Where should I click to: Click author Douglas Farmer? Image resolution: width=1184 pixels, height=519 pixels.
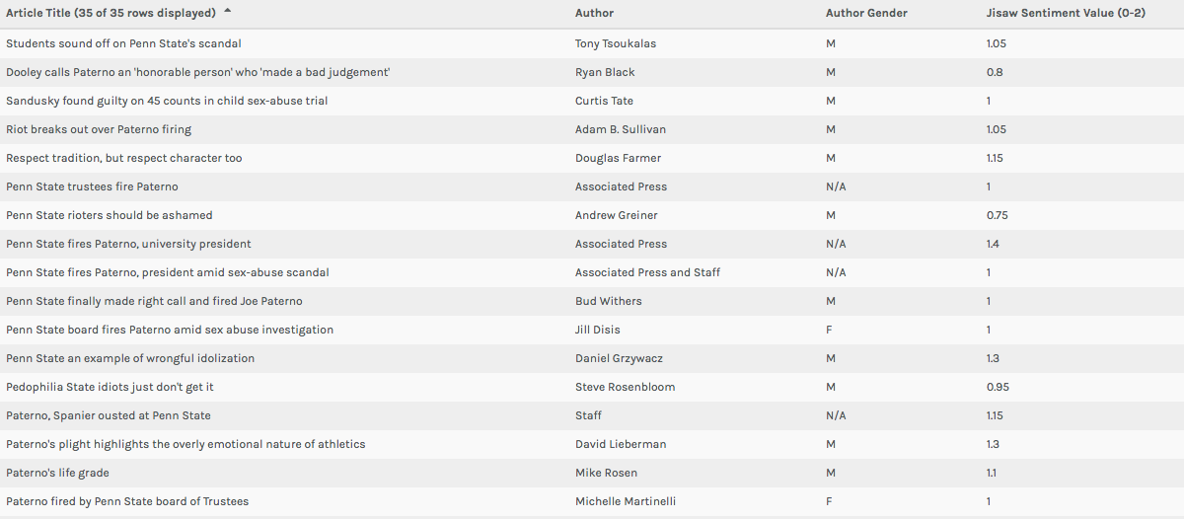click(616, 158)
